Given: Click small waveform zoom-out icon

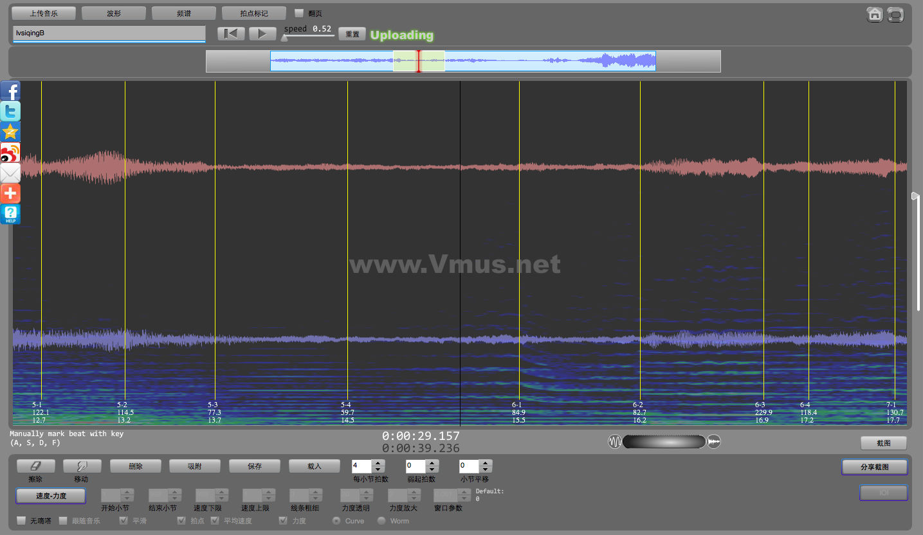Looking at the screenshot, I should [614, 442].
